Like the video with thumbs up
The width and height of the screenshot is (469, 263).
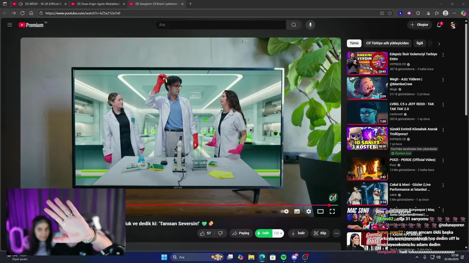(206, 233)
